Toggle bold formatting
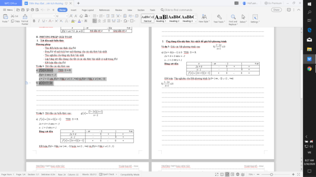 34,21
